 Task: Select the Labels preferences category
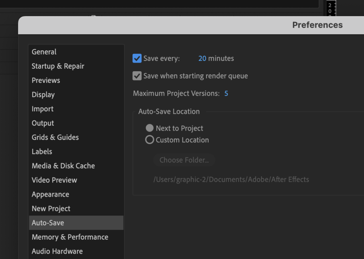click(x=42, y=152)
